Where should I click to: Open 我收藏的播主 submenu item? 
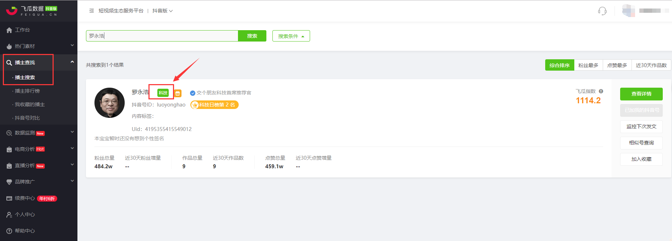pos(29,104)
